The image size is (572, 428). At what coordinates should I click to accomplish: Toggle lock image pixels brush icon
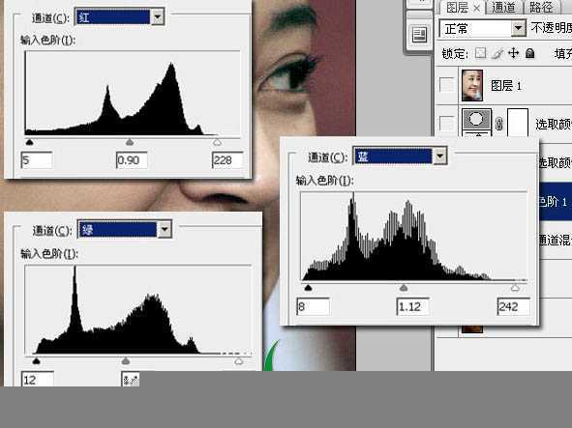[497, 53]
